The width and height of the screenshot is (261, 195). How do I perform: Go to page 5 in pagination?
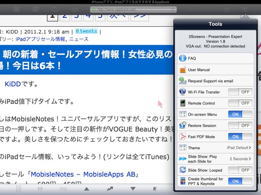100,17
